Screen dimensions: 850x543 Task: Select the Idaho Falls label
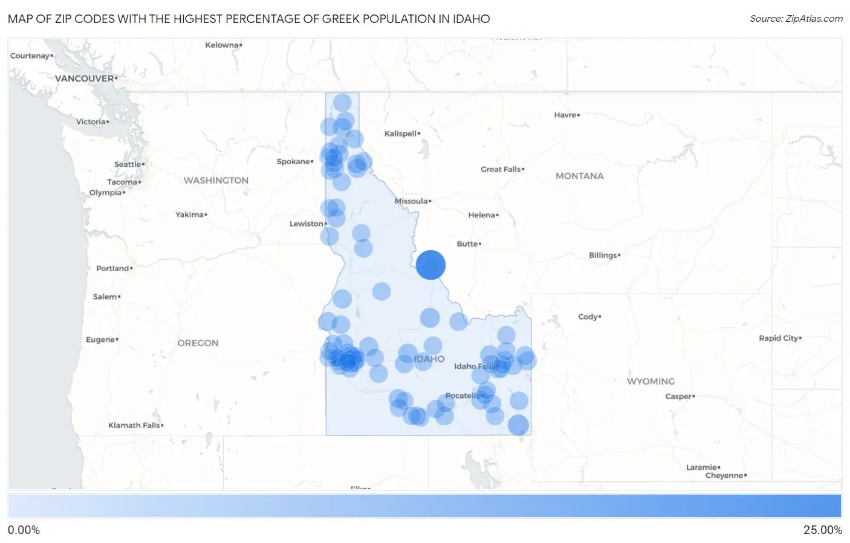[x=475, y=366]
